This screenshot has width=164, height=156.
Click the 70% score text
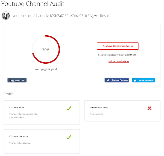click(x=46, y=50)
